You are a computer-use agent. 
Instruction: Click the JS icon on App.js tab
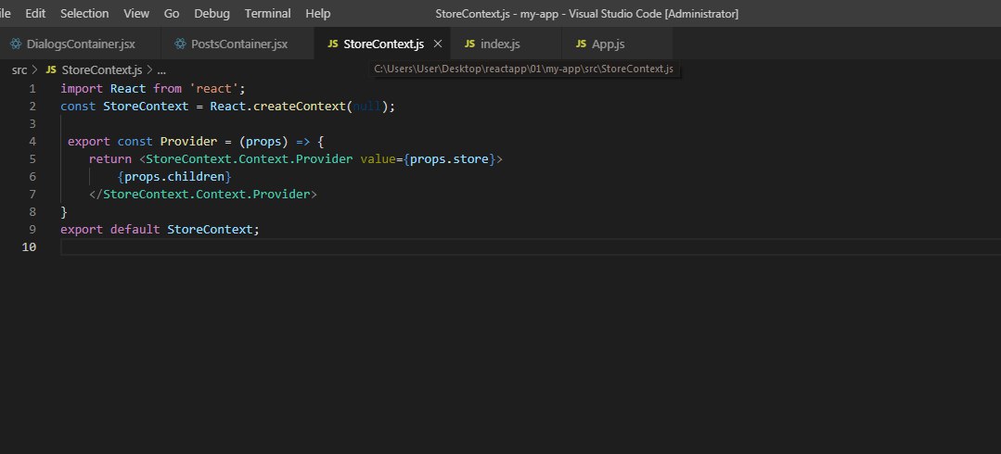pos(581,44)
